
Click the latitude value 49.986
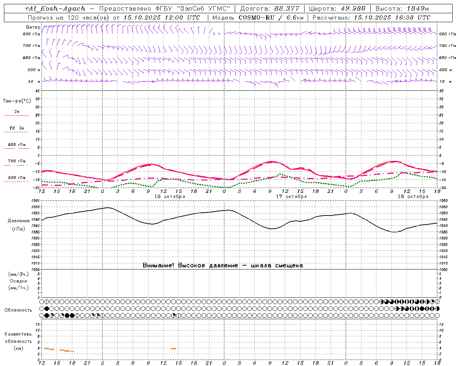point(353,9)
